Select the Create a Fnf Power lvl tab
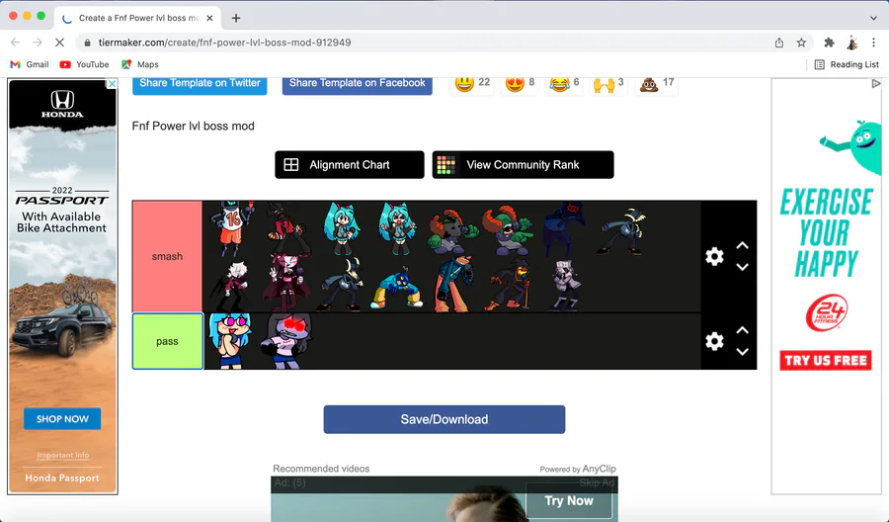This screenshot has width=889, height=522. click(x=139, y=18)
